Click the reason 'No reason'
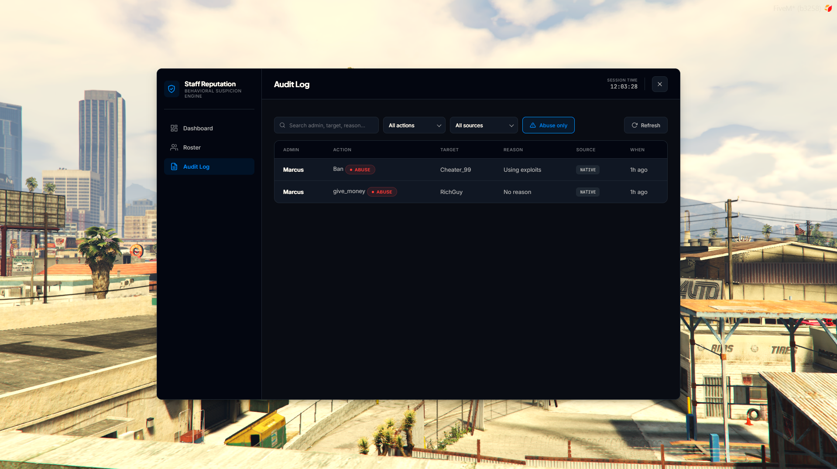 (517, 192)
